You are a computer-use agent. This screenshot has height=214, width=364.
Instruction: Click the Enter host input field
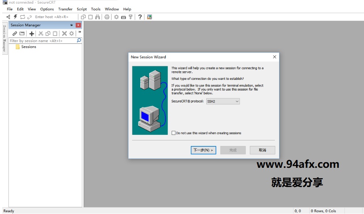[55, 17]
